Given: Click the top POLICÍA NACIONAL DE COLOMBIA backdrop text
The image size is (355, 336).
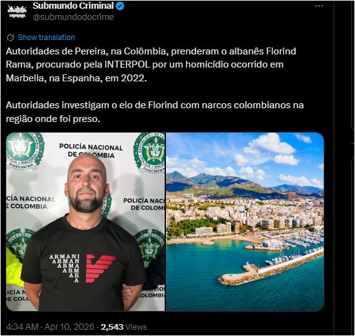Looking at the screenshot, I should (x=91, y=151).
